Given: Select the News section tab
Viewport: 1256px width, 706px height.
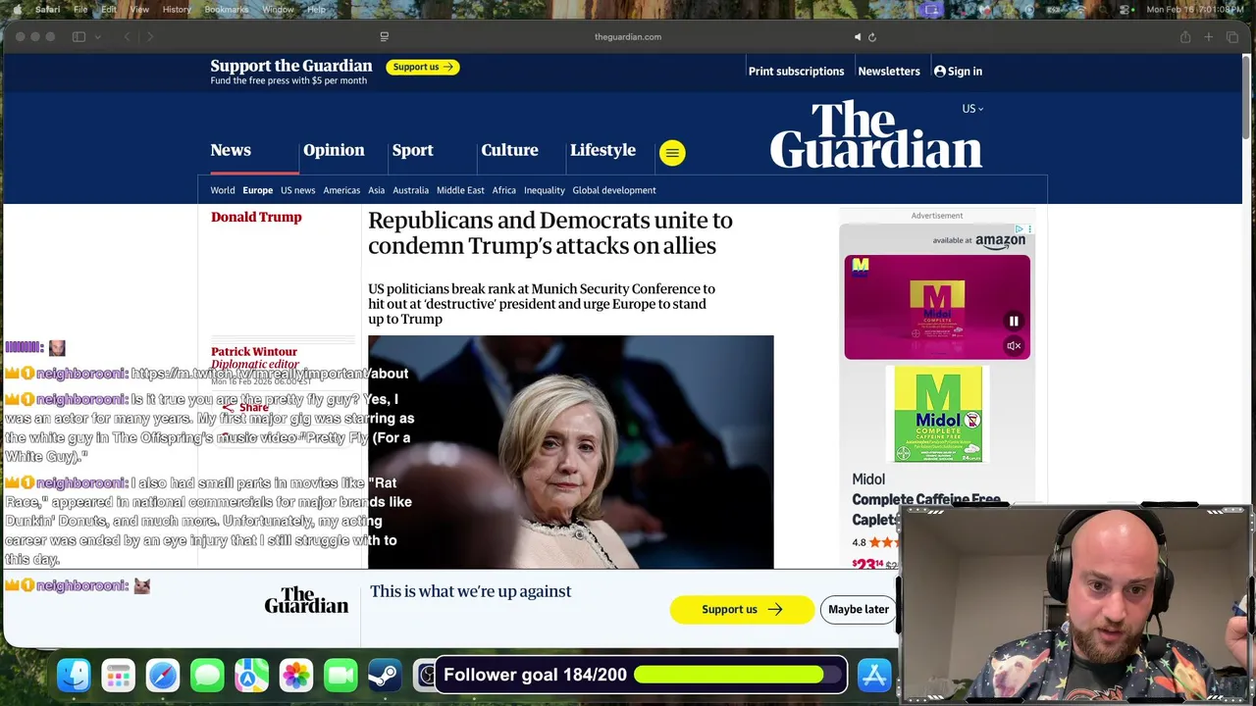Looking at the screenshot, I should [x=231, y=150].
